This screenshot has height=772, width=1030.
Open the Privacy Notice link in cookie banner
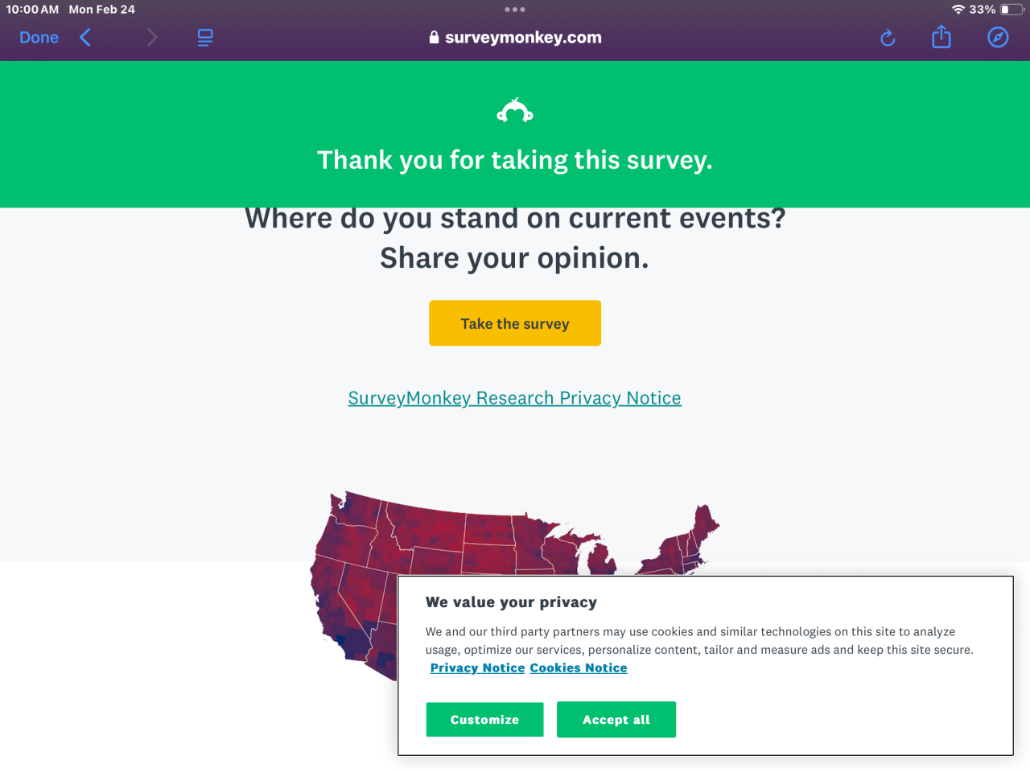(x=477, y=668)
